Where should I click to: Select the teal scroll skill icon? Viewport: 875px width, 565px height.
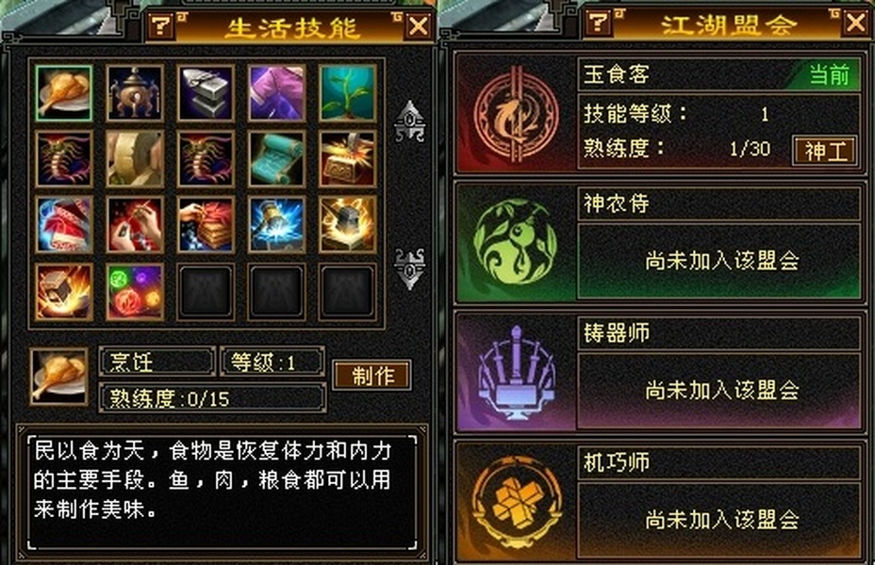pos(277,159)
